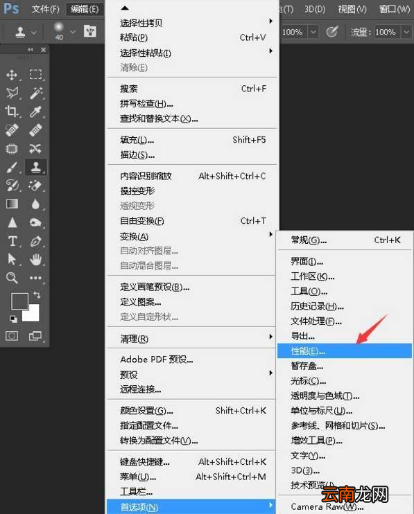
Task: Click Color Settings (颜色设置) item
Action: pyautogui.click(x=192, y=410)
